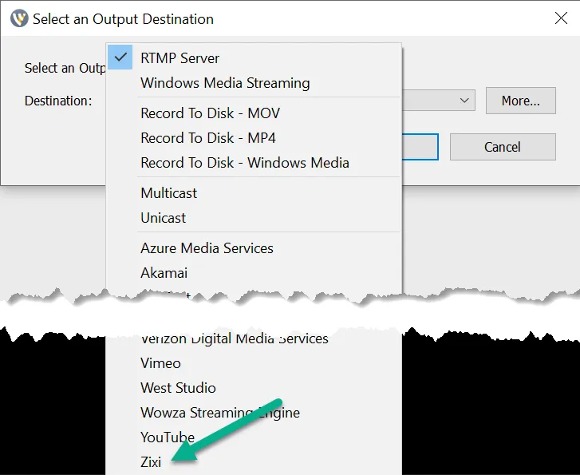Select Record To Disk - MP4
This screenshot has width=580, height=475.
[254, 138]
